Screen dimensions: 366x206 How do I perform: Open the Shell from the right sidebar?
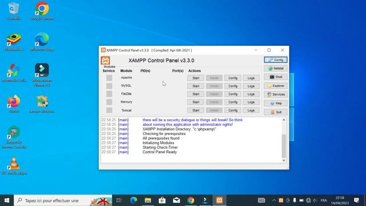pos(276,77)
